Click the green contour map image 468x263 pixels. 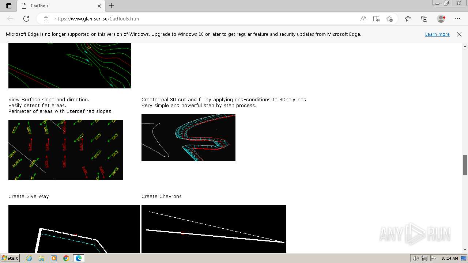point(70,66)
